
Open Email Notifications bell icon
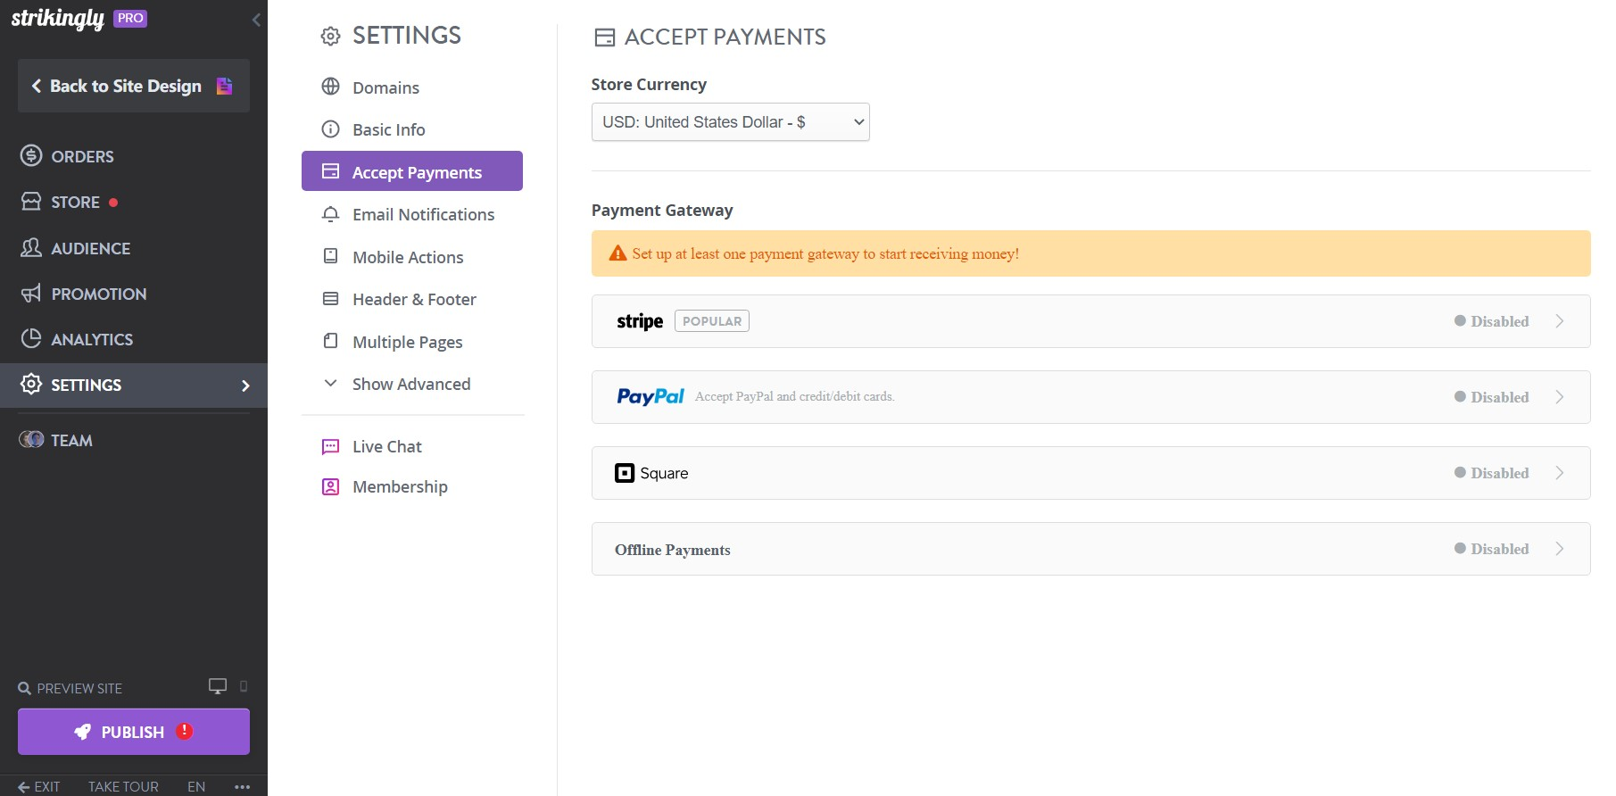330,214
